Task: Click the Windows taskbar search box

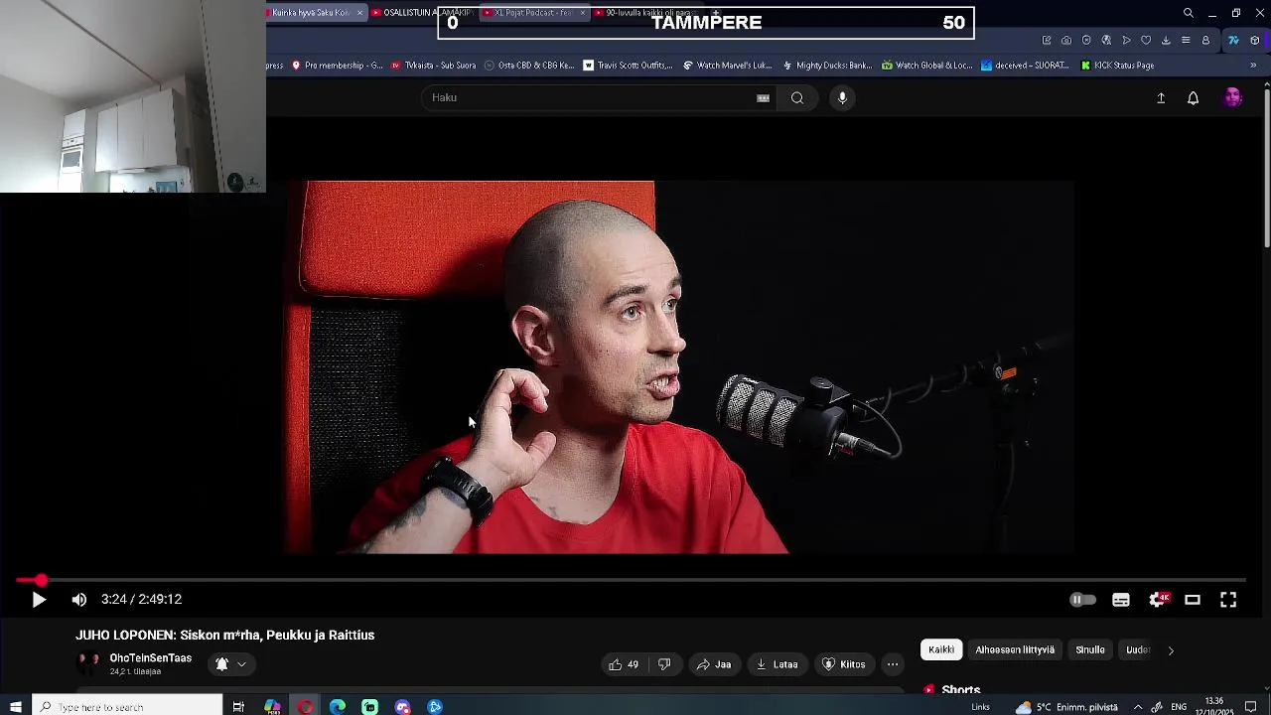Action: point(127,707)
